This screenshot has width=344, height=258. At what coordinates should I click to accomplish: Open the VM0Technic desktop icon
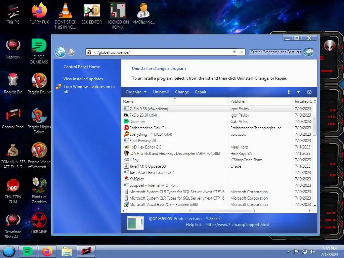144,14
